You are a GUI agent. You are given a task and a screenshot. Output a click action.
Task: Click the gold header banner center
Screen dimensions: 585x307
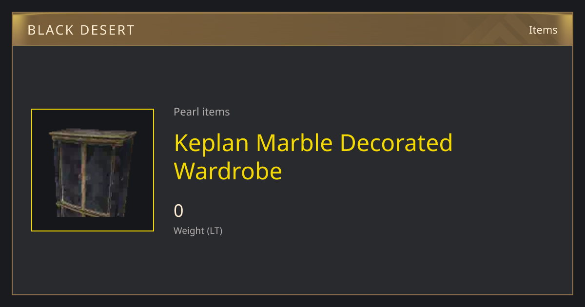tap(292, 29)
